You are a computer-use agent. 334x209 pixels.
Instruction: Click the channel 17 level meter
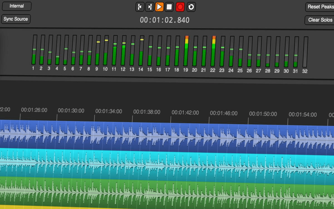[x=168, y=51]
